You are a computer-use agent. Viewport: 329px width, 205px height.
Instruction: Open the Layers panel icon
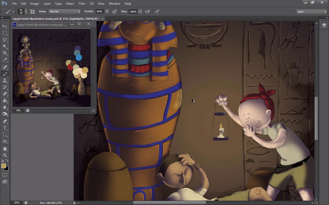pyautogui.click(x=324, y=25)
